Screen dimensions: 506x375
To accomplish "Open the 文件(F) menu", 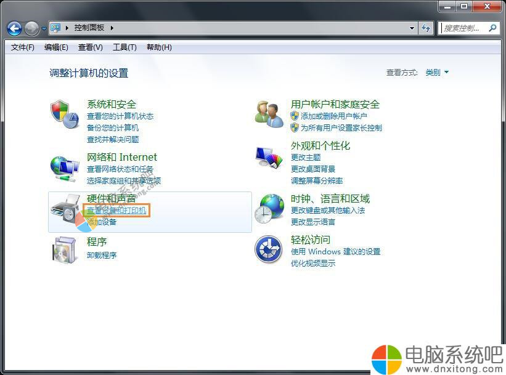I will tap(23, 47).
